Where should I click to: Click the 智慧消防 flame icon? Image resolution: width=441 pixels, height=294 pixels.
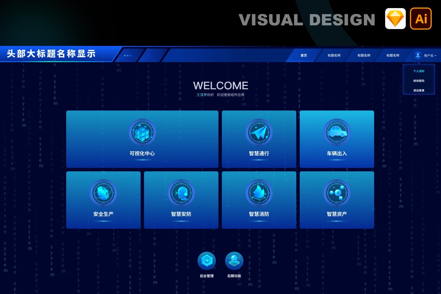pos(259,193)
